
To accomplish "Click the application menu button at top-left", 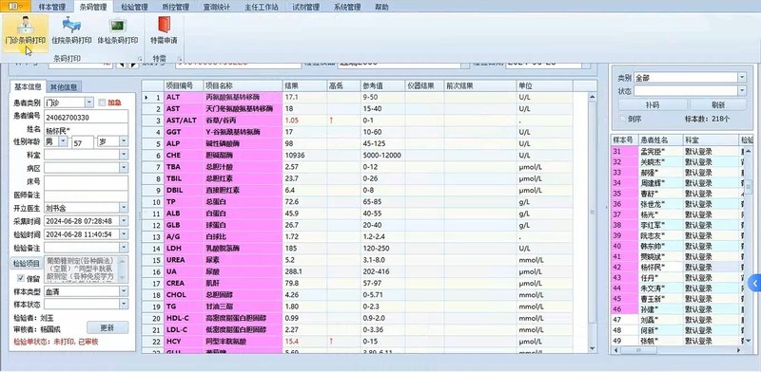I will (x=15, y=6).
